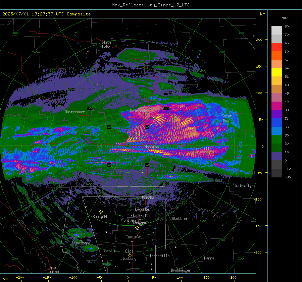Click the Vegreville label
This screenshot has height=282, width=302.
point(201,149)
